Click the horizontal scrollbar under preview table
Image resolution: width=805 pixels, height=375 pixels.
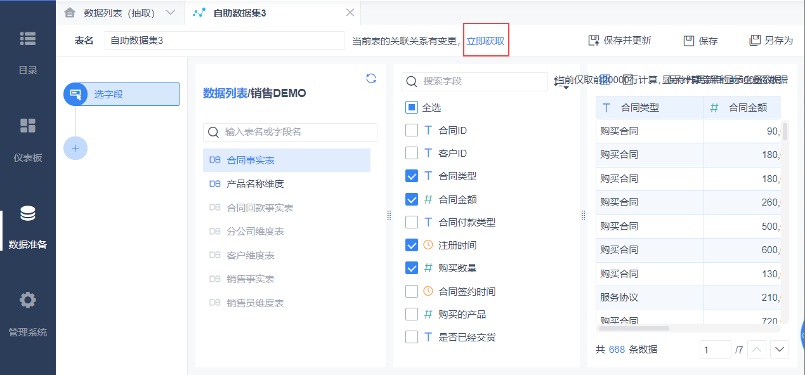coord(634,328)
